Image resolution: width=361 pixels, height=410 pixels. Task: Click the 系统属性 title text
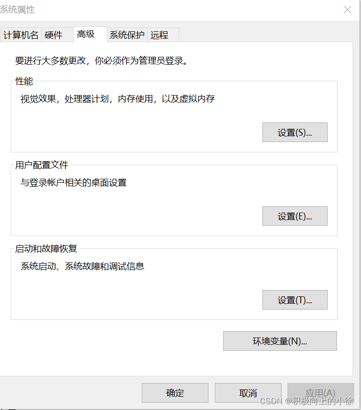coord(17,10)
